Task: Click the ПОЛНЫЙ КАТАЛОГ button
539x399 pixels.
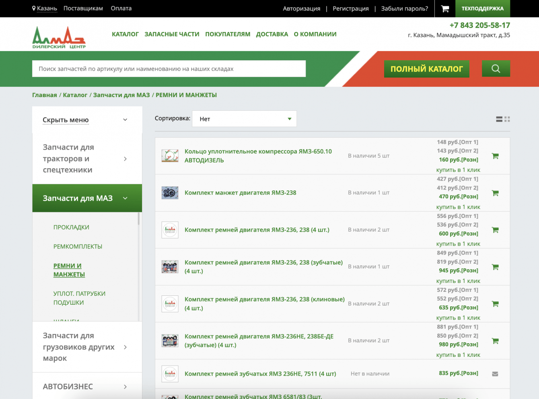Action: pyautogui.click(x=427, y=69)
